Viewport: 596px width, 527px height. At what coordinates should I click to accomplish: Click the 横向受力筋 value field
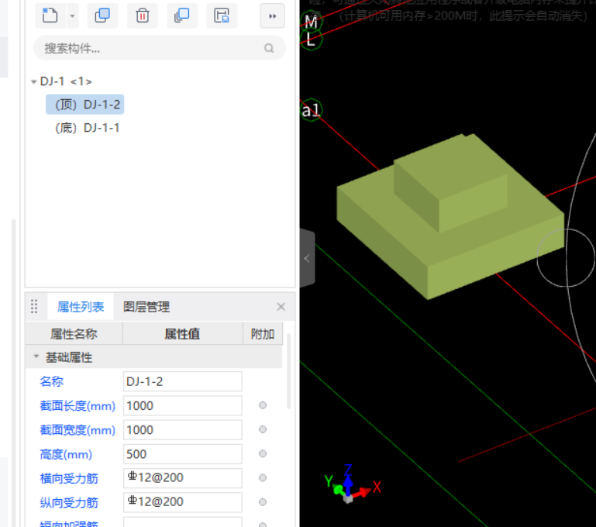183,478
